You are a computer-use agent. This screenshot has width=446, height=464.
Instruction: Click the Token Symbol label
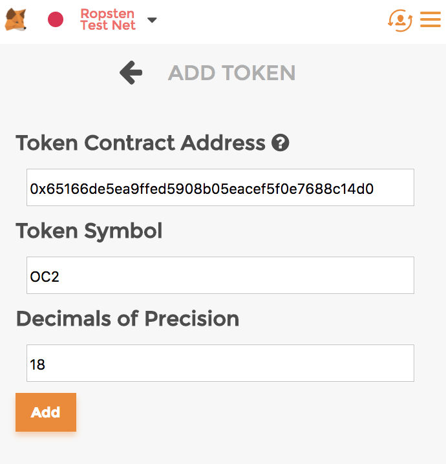(x=89, y=231)
